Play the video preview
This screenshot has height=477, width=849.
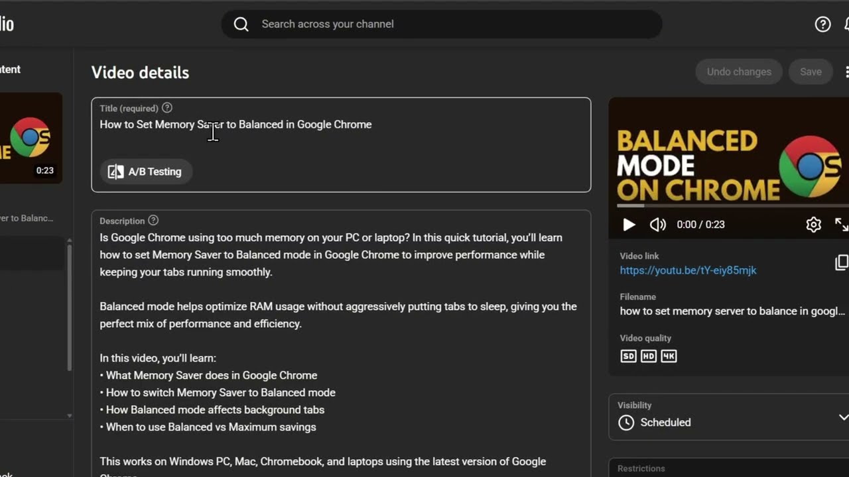[x=629, y=225]
